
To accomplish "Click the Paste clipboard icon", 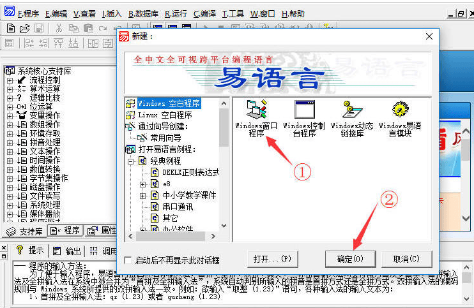I will (x=88, y=28).
